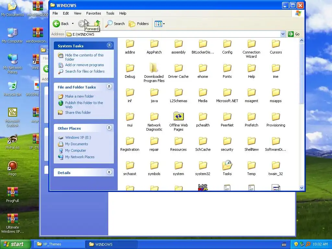Open the Help menu
Viewport: 332px width, 249px height.
click(x=123, y=13)
